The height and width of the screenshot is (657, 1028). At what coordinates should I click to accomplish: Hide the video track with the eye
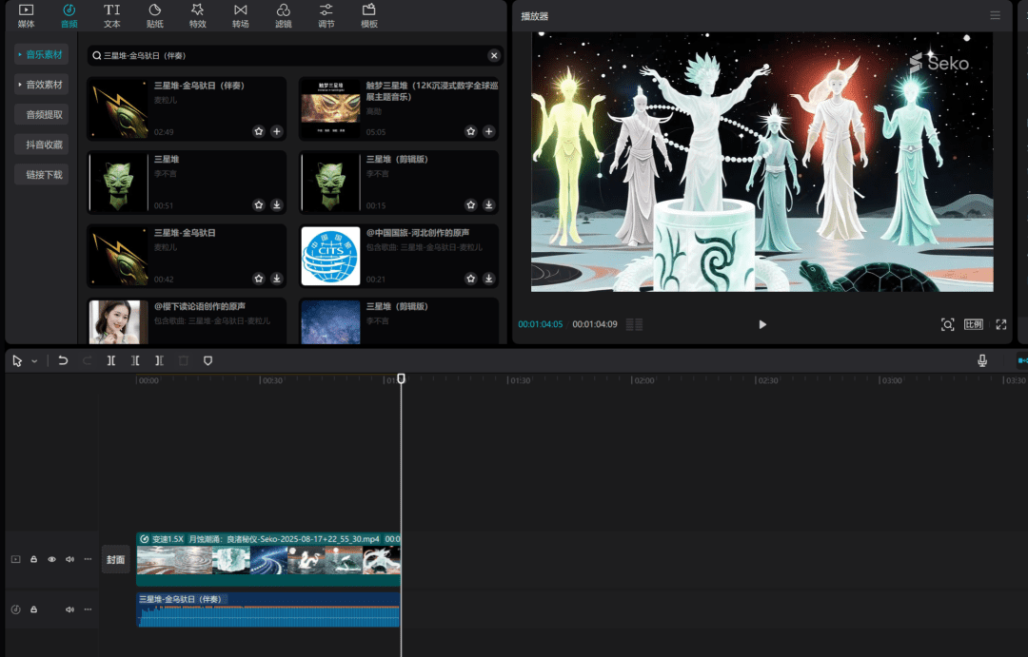click(x=51, y=559)
